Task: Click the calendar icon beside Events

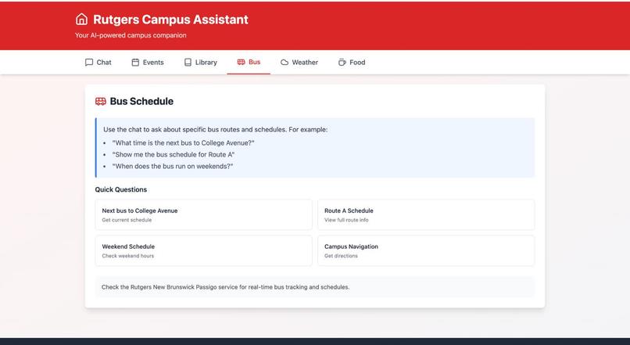Action: 135,63
